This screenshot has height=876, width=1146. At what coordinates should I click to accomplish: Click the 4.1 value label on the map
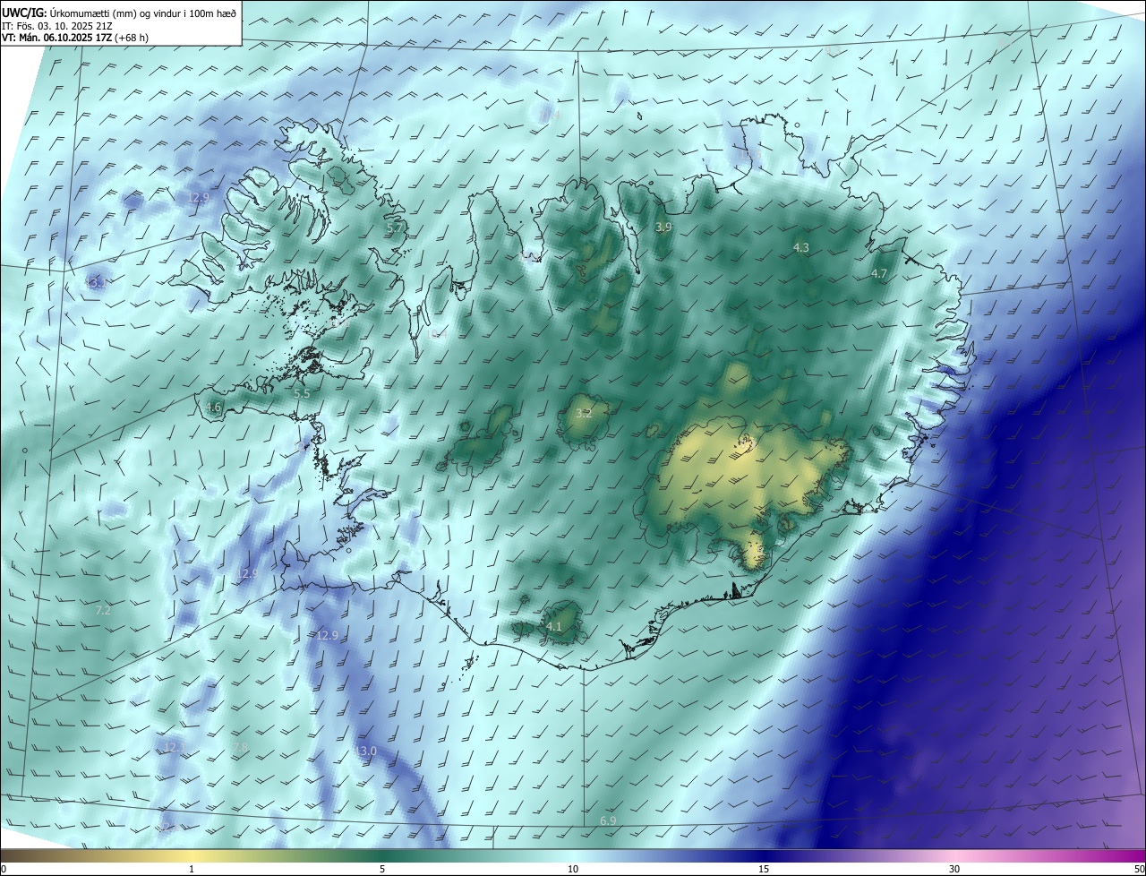click(554, 627)
